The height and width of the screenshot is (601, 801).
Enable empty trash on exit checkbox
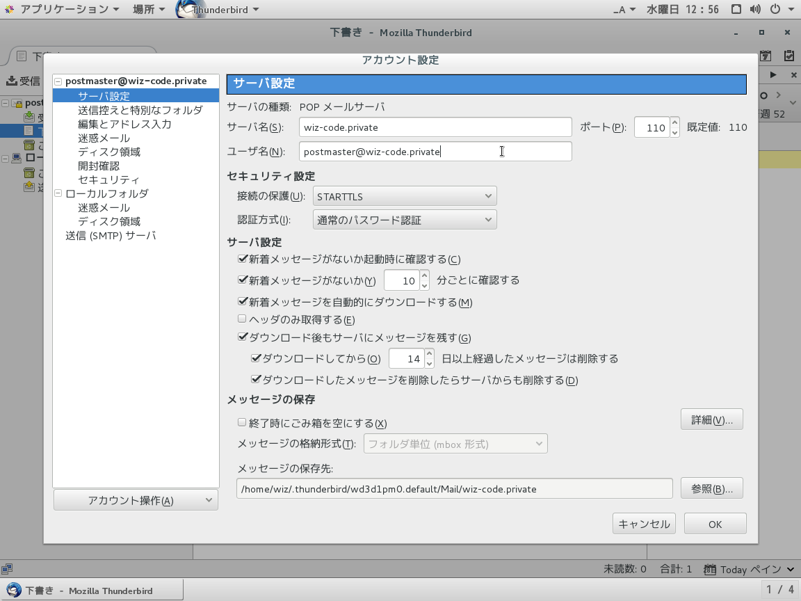[242, 423]
